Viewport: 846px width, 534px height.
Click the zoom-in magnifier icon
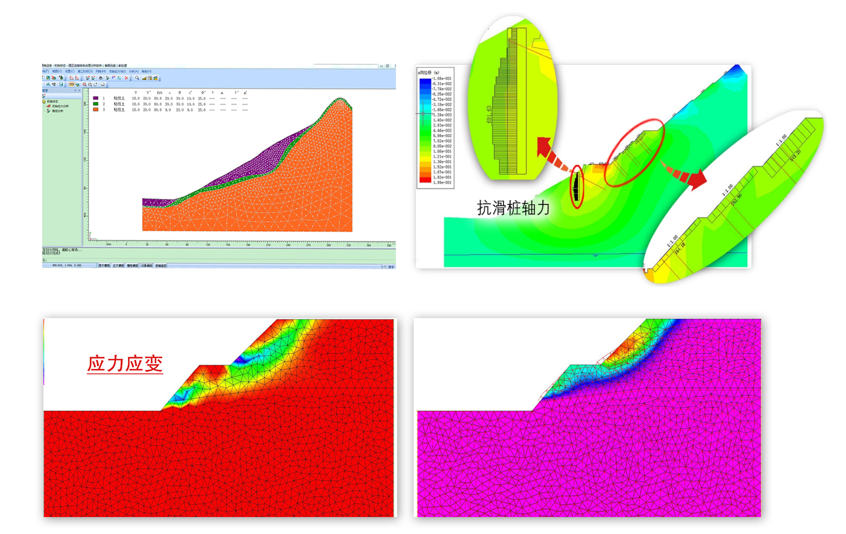84,84
